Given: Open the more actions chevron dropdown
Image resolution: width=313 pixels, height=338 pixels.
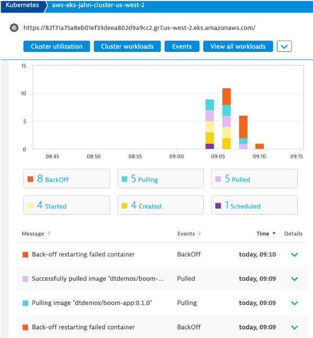Looking at the screenshot, I should pyautogui.click(x=284, y=47).
